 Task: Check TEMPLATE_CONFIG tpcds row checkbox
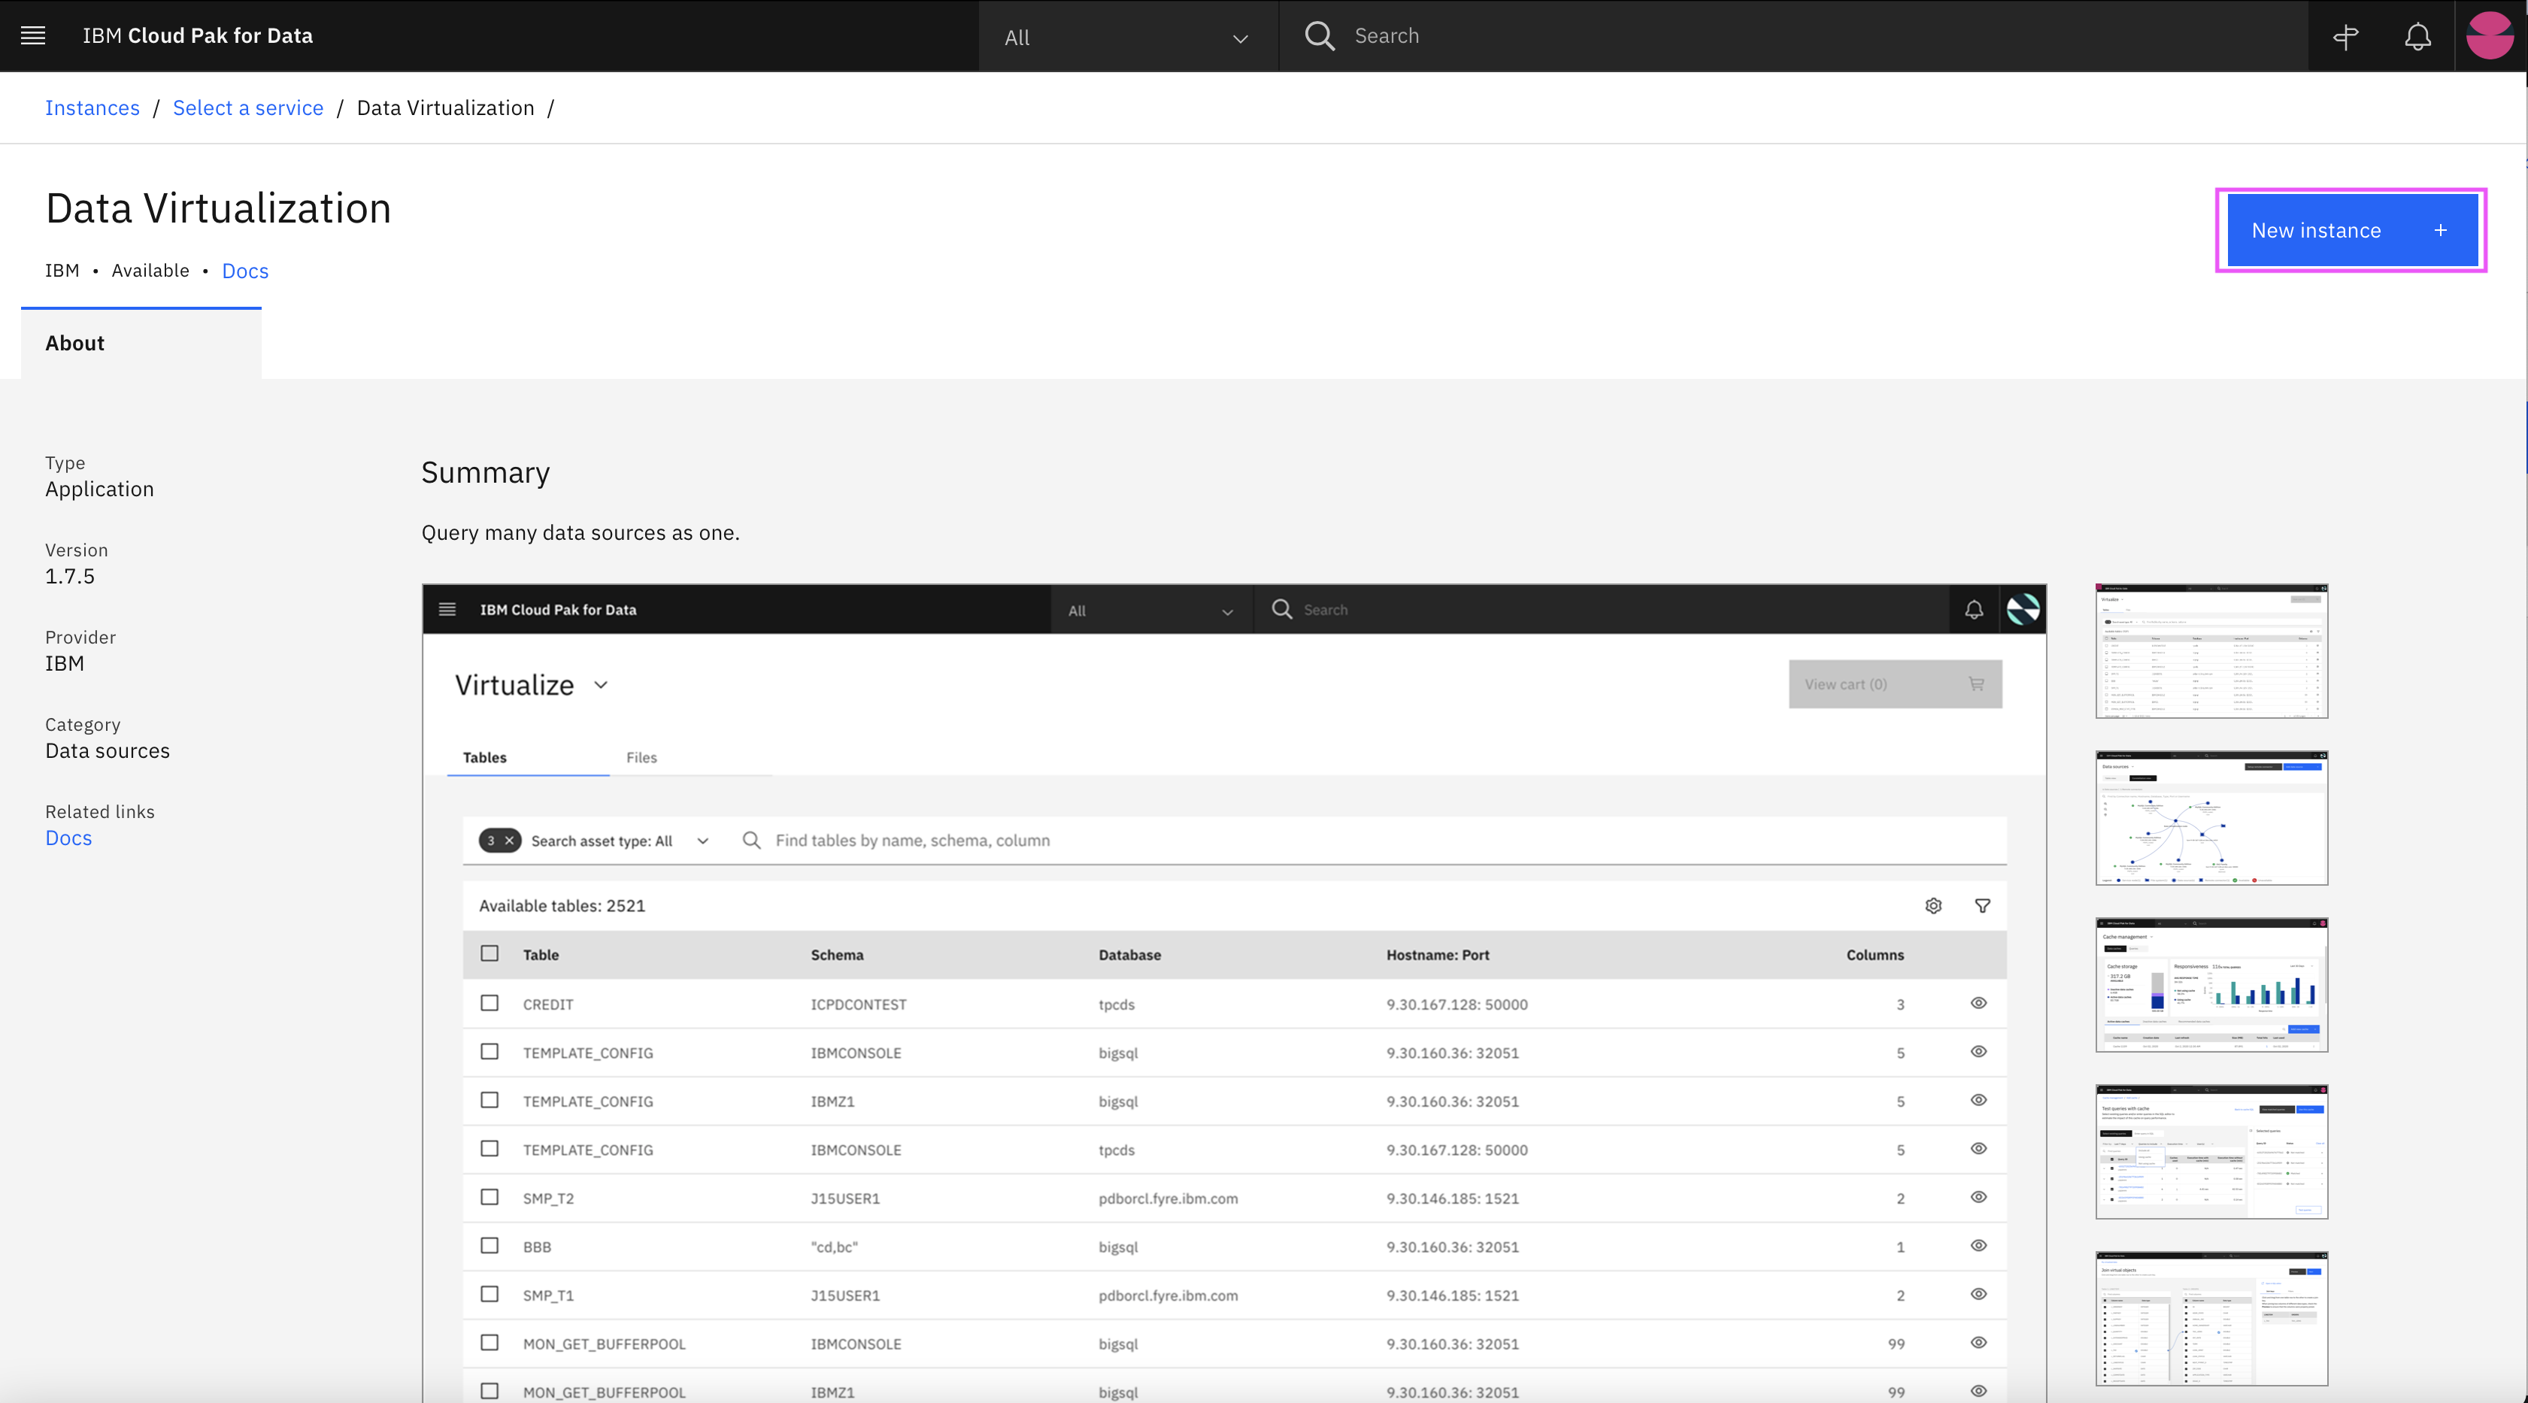(x=490, y=1148)
